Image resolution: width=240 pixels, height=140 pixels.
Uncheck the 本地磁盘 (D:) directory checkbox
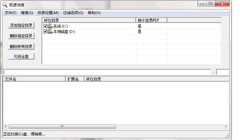[x=45, y=32]
